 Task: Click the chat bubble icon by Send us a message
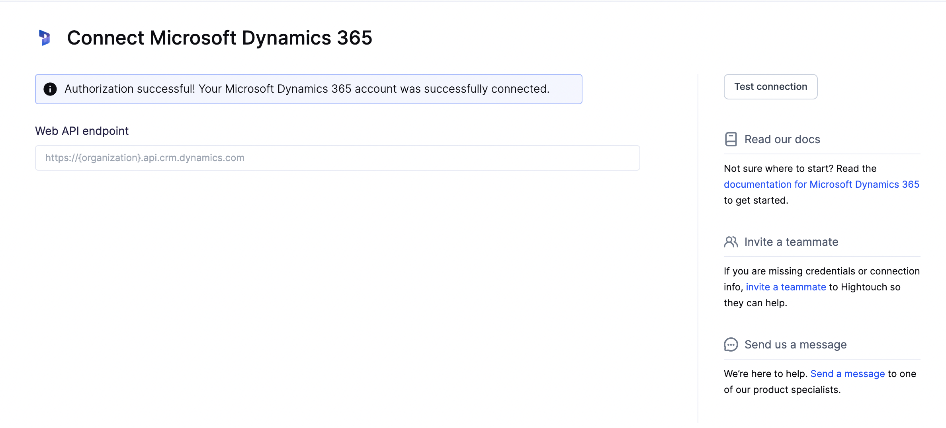click(731, 345)
